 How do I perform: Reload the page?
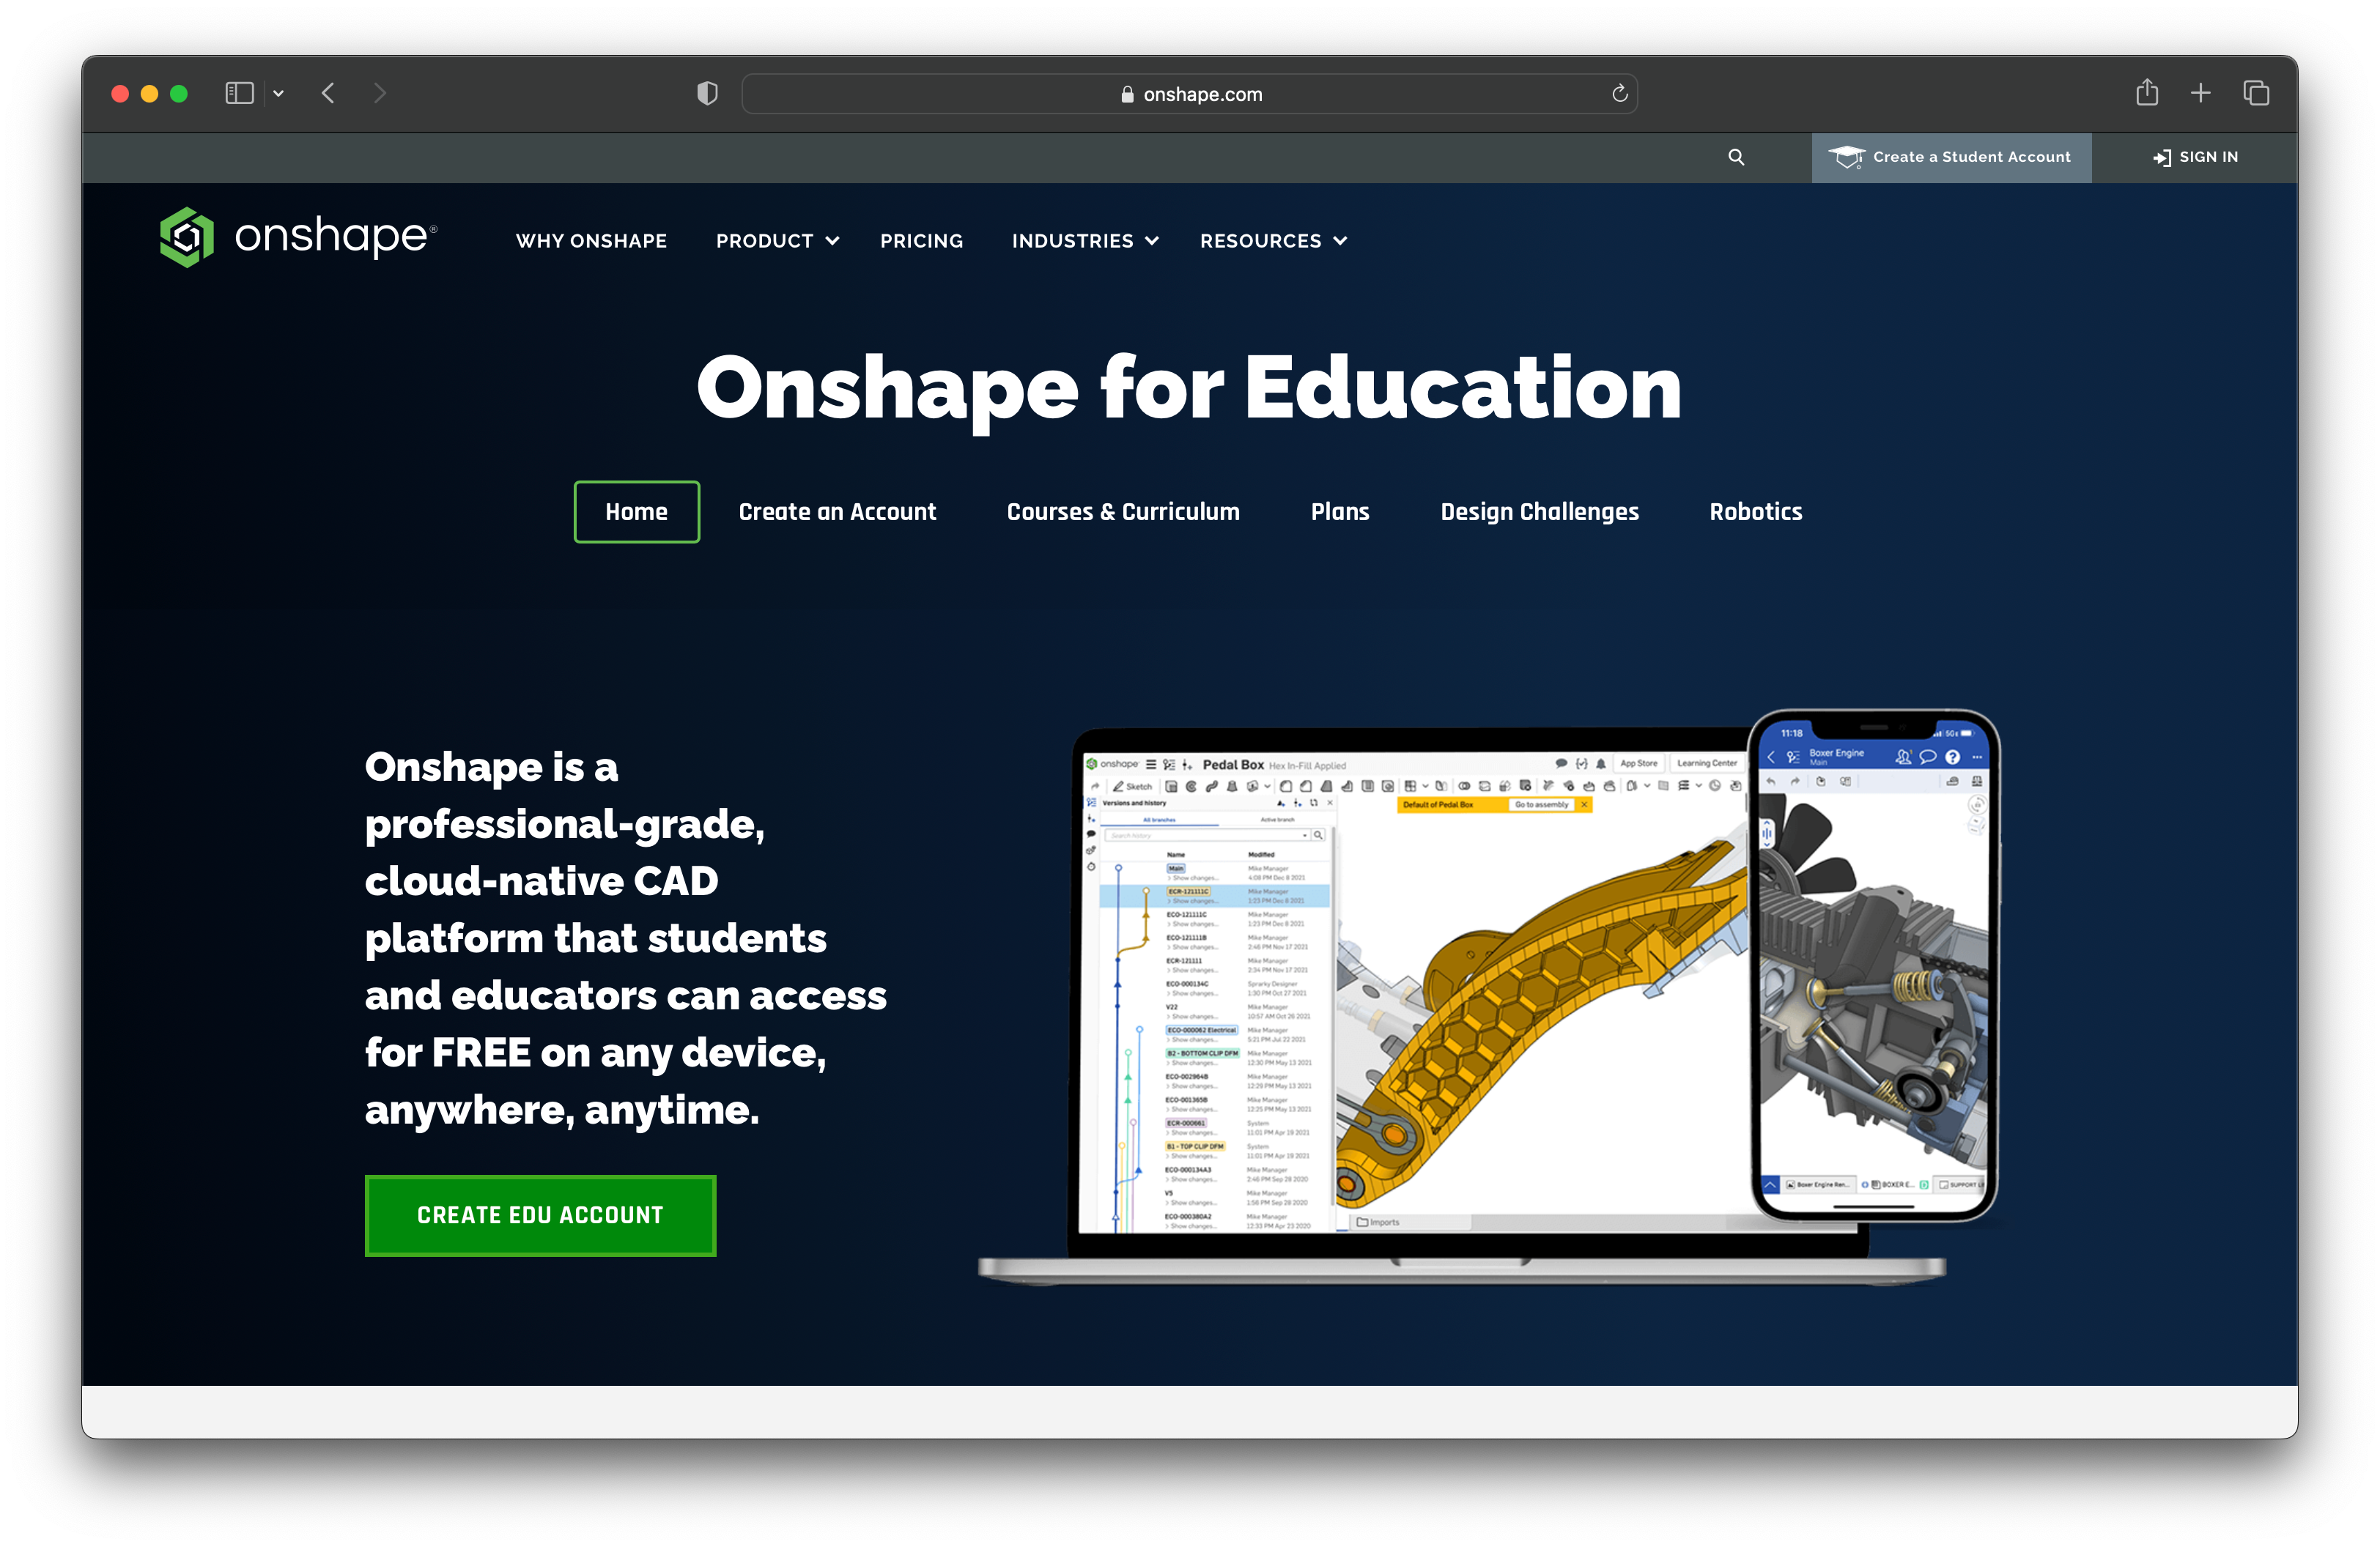(1618, 93)
